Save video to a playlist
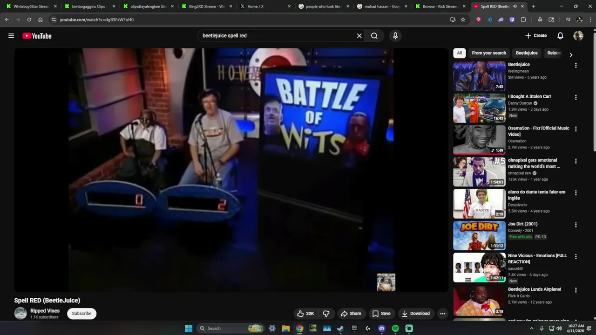The height and width of the screenshot is (335, 596). [x=381, y=314]
